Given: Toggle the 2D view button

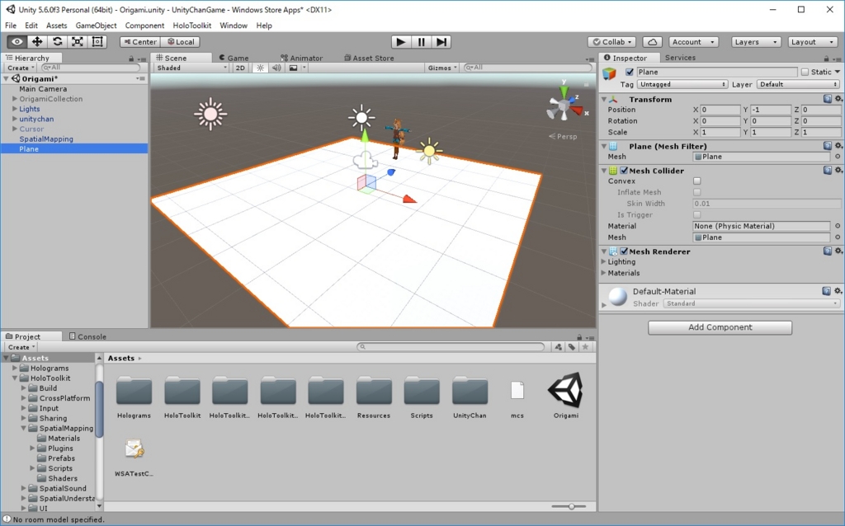Looking at the screenshot, I should [x=240, y=68].
